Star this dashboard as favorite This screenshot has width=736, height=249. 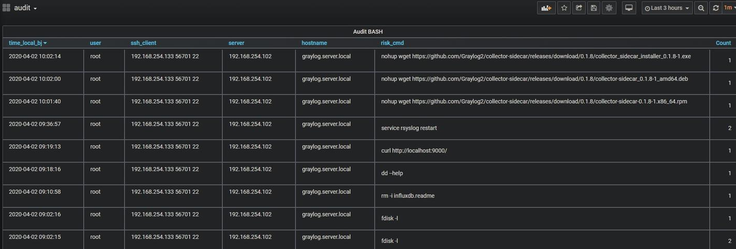click(564, 8)
